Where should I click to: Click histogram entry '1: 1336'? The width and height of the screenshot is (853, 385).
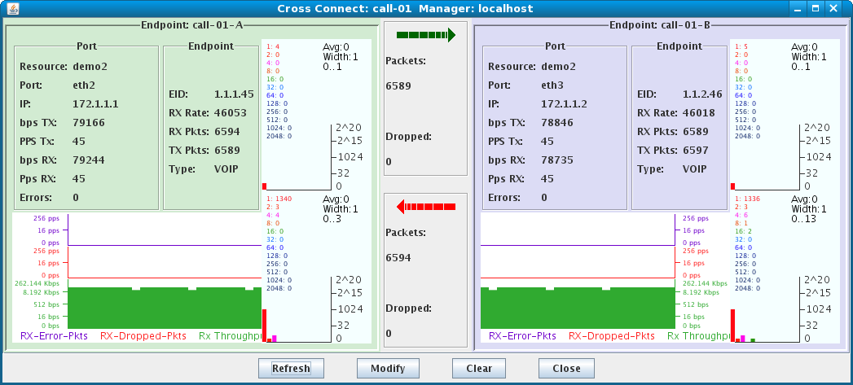pyautogui.click(x=747, y=199)
